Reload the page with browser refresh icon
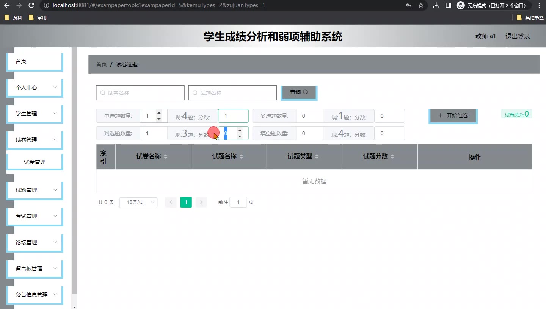The width and height of the screenshot is (546, 309). pyautogui.click(x=31, y=5)
